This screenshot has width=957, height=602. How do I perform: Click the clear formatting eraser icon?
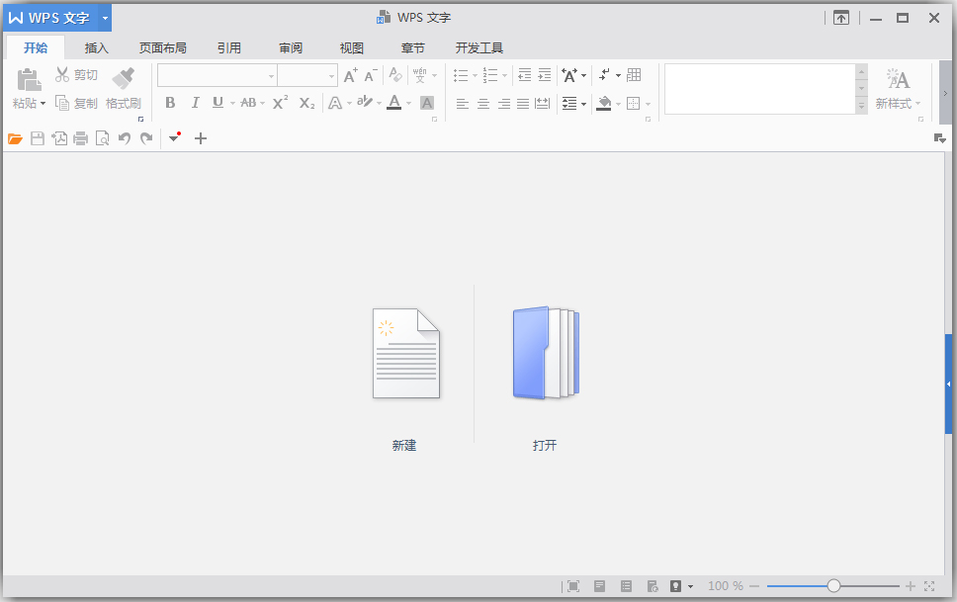pyautogui.click(x=395, y=74)
